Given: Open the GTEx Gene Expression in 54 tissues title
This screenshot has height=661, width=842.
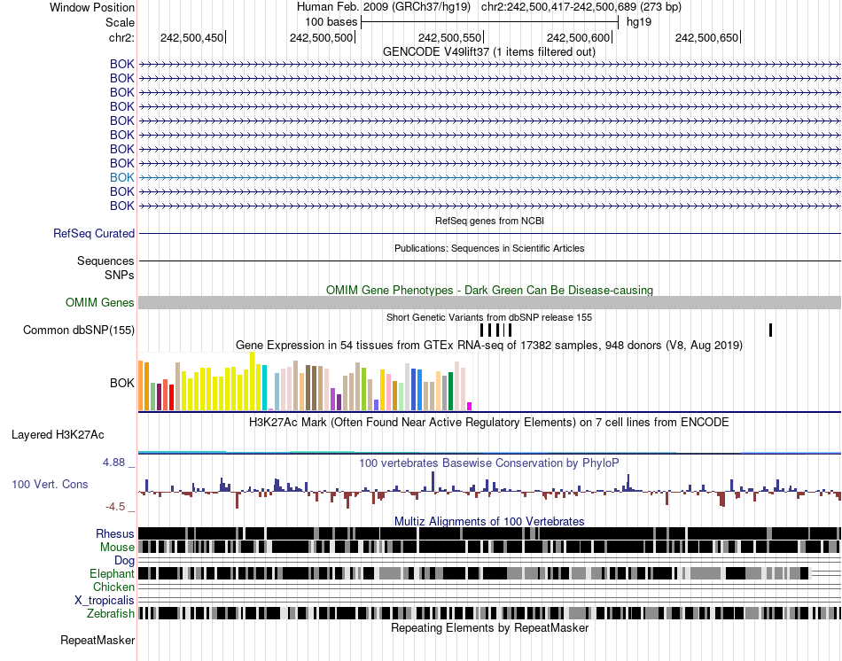Looking at the screenshot, I should [x=489, y=346].
